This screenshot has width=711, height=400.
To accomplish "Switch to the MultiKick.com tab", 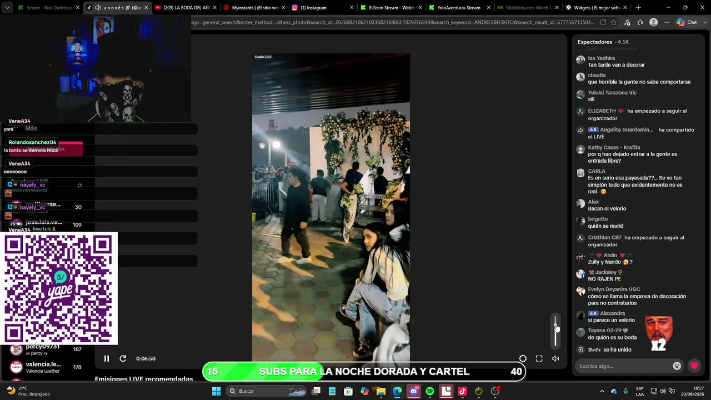I will (x=529, y=8).
